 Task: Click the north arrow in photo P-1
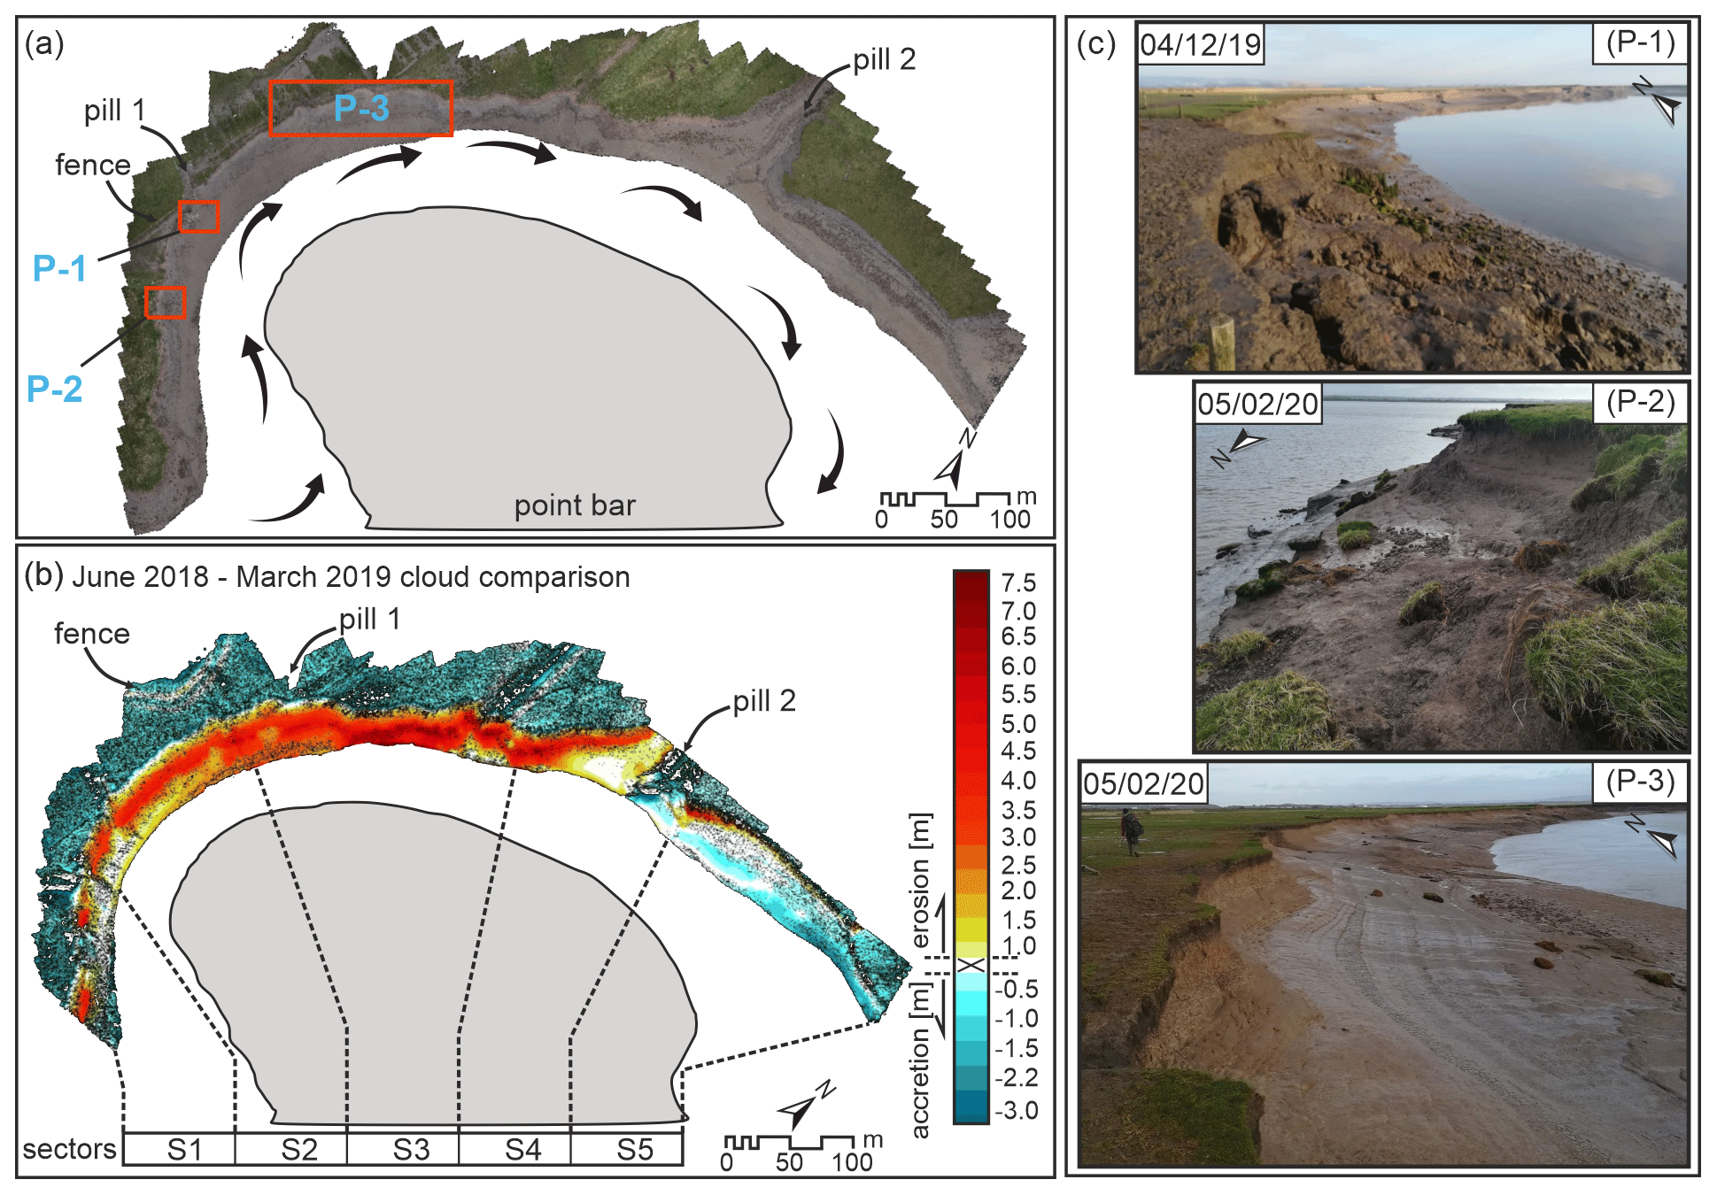tap(1667, 108)
